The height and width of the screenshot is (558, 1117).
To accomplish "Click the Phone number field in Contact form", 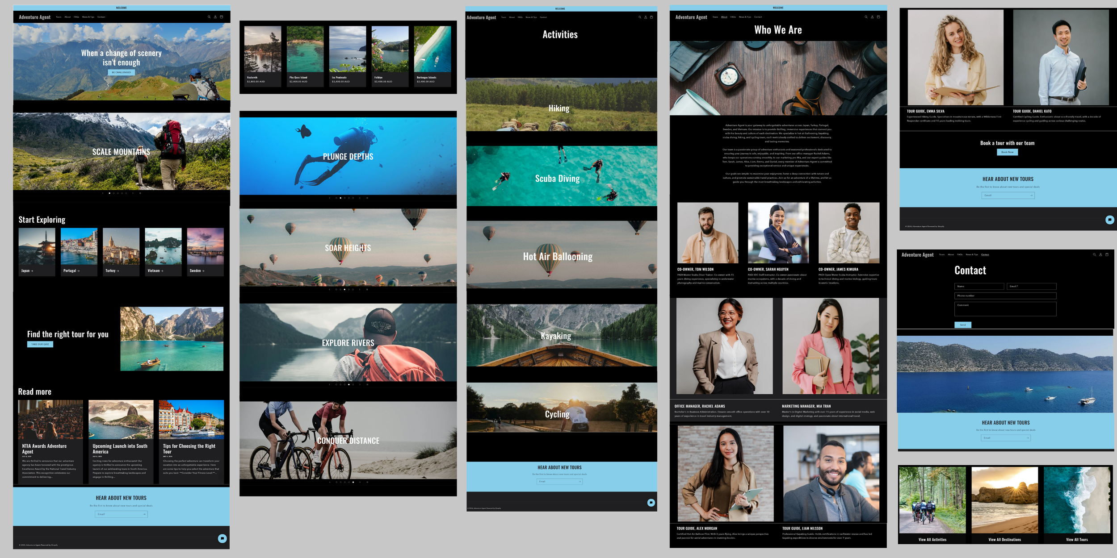I will (1005, 296).
